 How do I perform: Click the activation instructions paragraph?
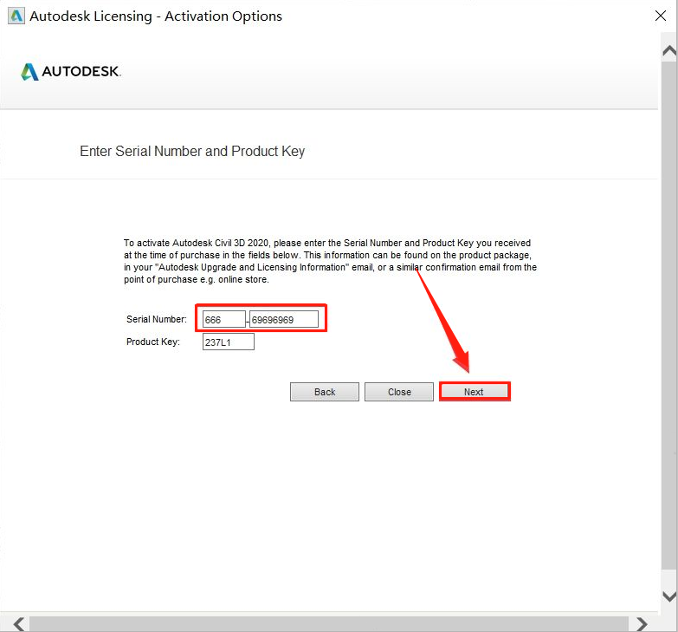click(329, 261)
